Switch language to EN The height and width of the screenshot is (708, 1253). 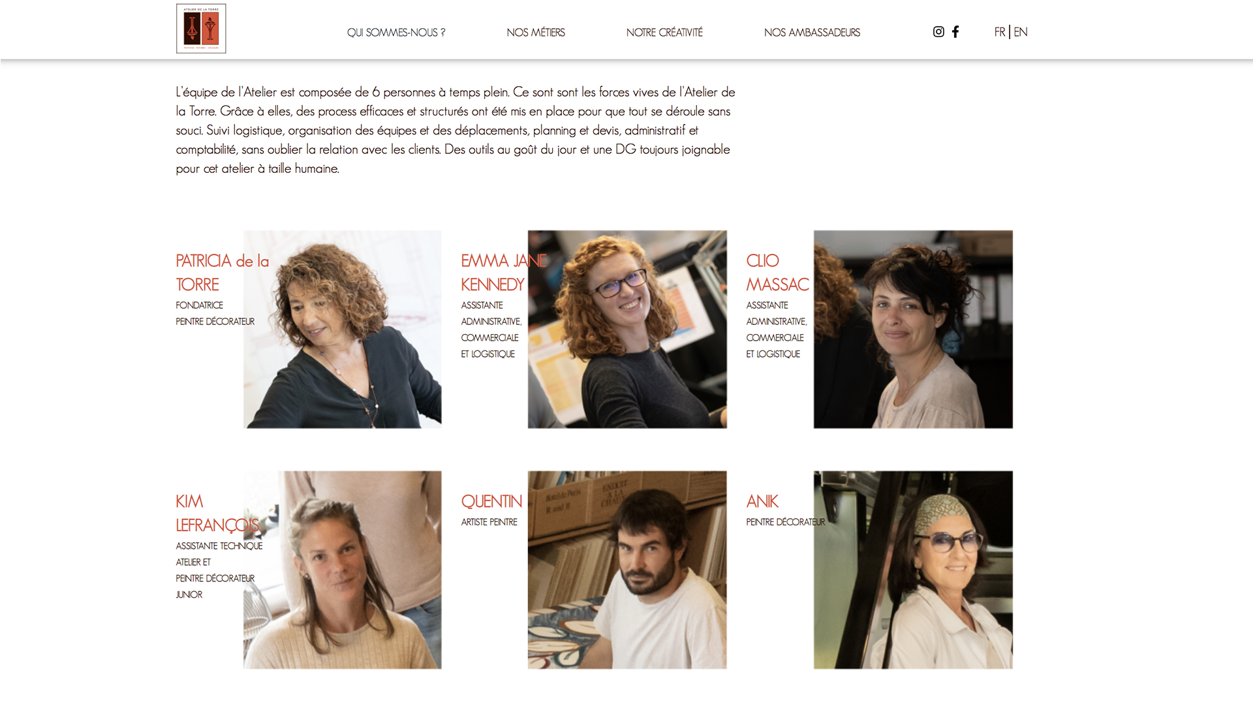1021,32
